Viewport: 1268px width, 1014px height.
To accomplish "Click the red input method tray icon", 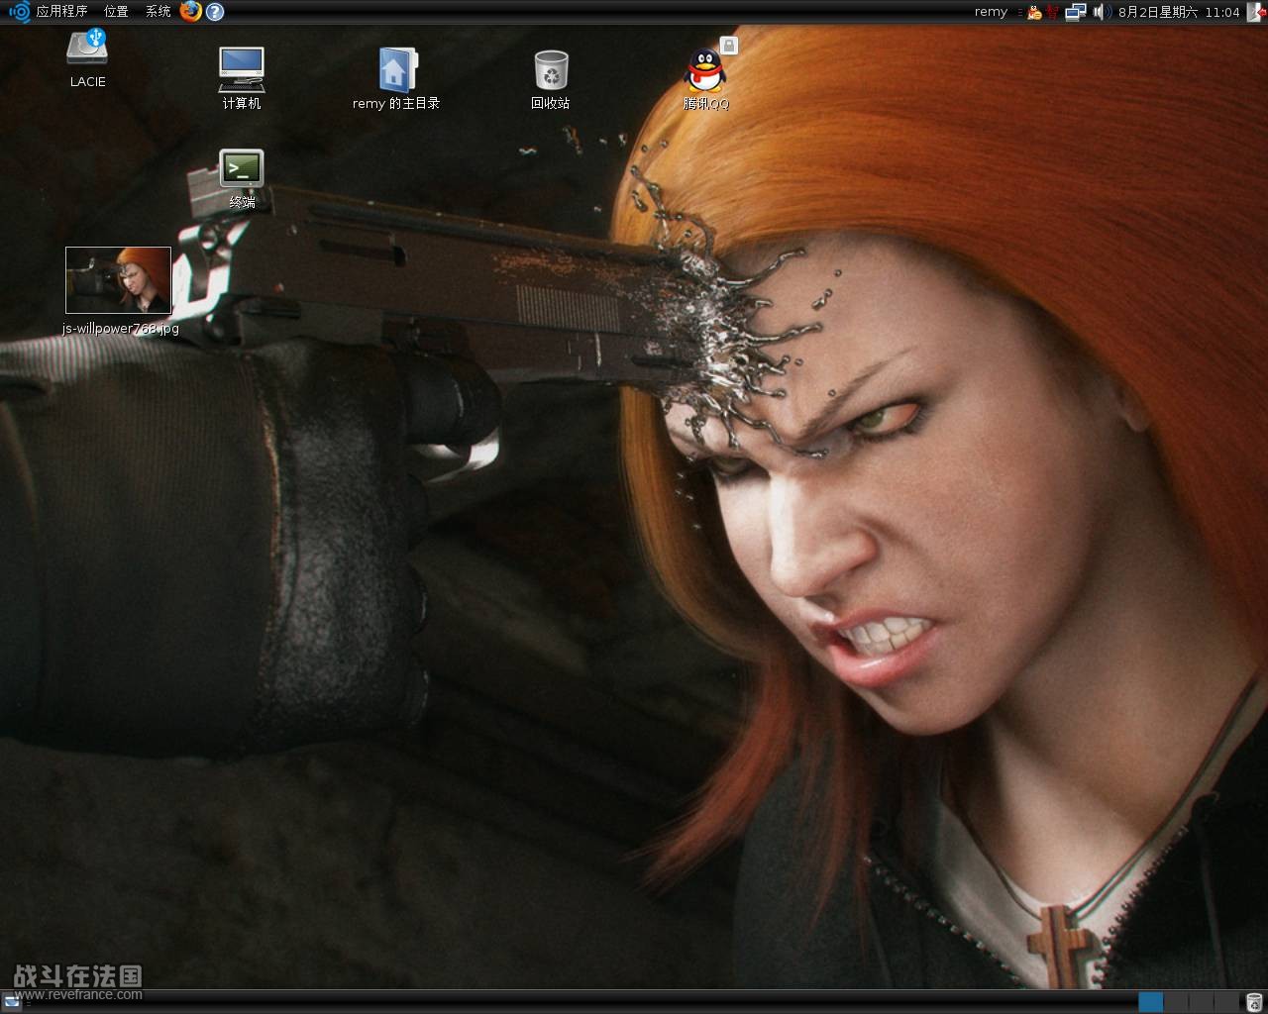I will coord(1052,12).
